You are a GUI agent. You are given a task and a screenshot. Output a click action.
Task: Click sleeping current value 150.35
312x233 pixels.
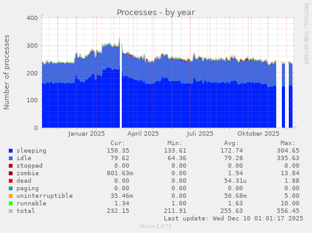118,151
